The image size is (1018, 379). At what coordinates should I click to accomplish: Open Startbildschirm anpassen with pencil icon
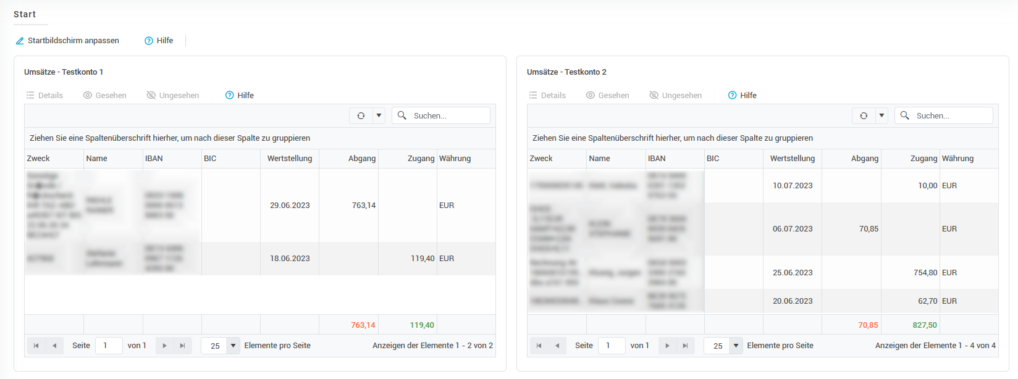tap(67, 41)
